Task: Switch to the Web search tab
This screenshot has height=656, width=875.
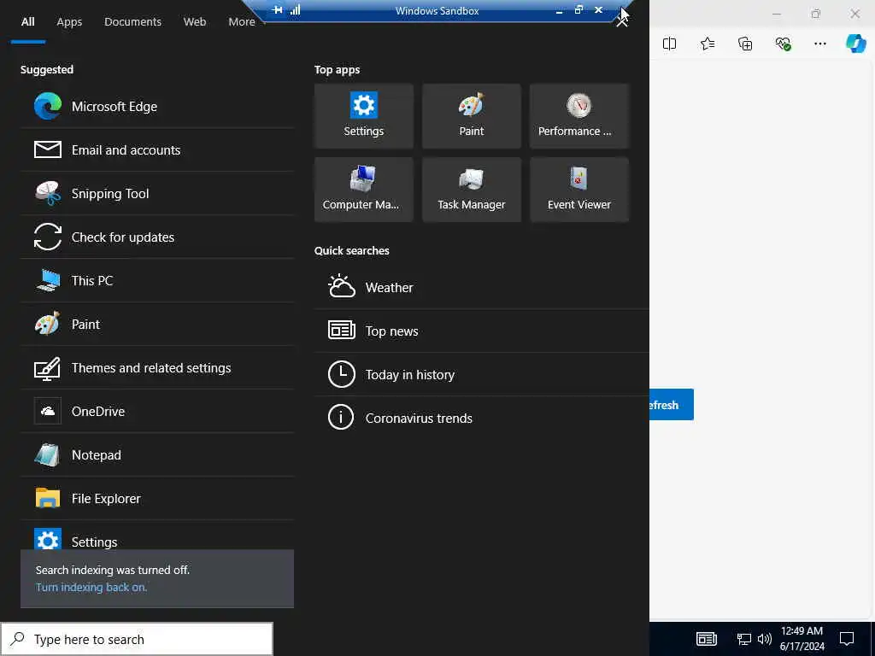Action: [x=195, y=21]
